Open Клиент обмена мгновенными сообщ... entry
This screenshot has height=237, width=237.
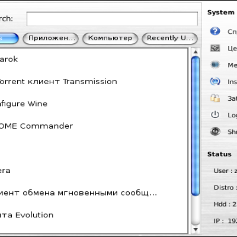pos(78,193)
